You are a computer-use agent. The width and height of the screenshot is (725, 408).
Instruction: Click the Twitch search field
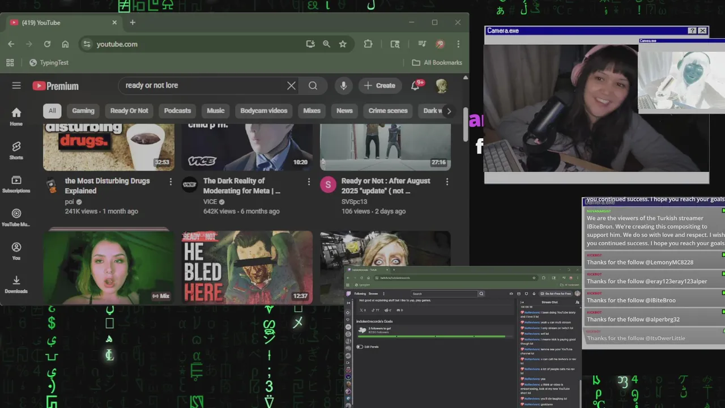[444, 294]
